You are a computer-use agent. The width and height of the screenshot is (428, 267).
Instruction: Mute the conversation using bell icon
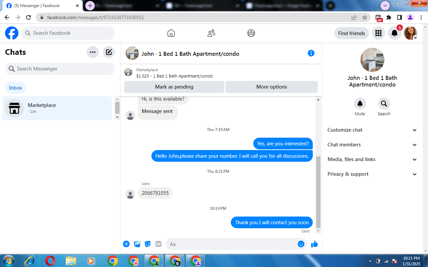pos(360,104)
